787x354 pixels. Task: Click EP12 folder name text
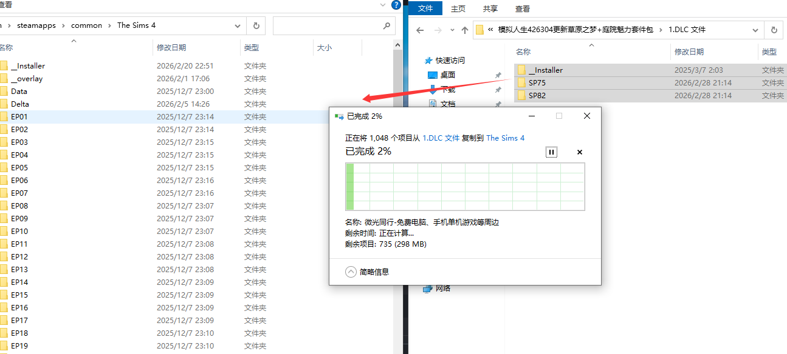point(19,256)
